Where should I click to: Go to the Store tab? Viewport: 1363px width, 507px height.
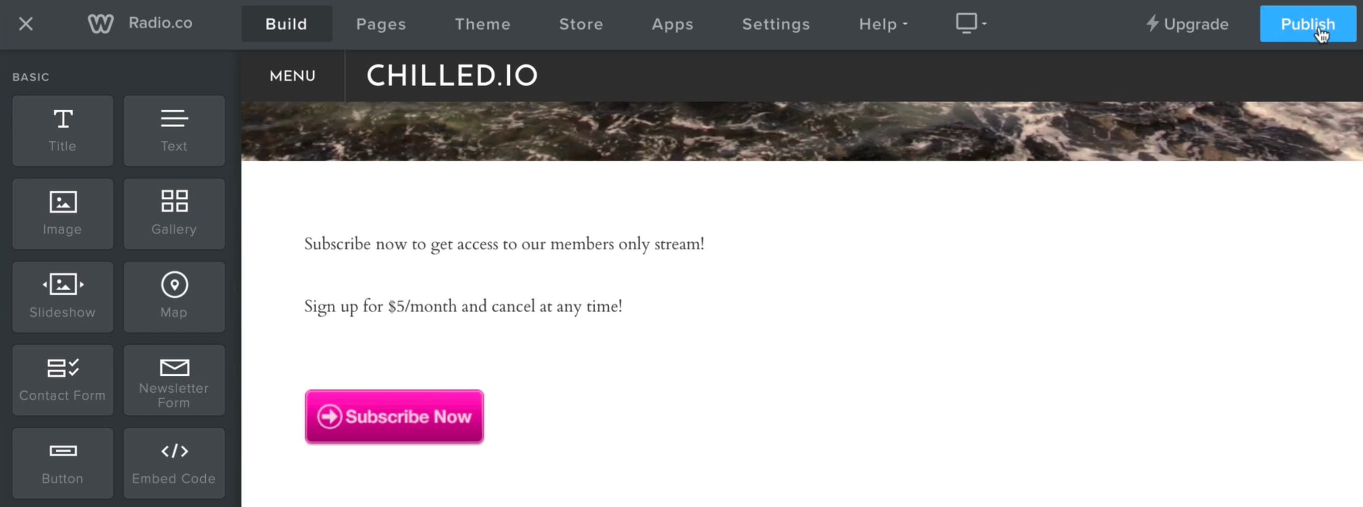coord(581,24)
